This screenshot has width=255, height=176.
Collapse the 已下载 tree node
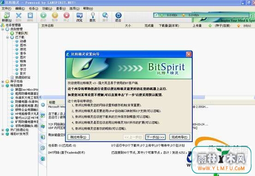click(x=7, y=37)
